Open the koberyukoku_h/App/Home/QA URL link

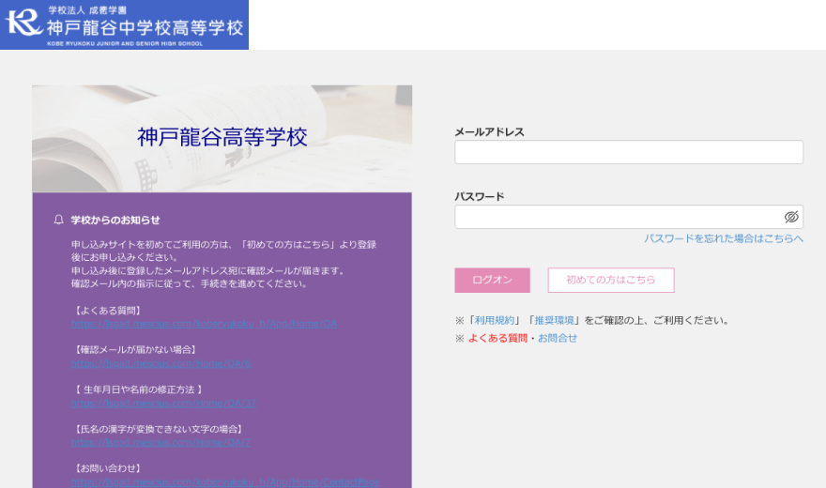(204, 324)
